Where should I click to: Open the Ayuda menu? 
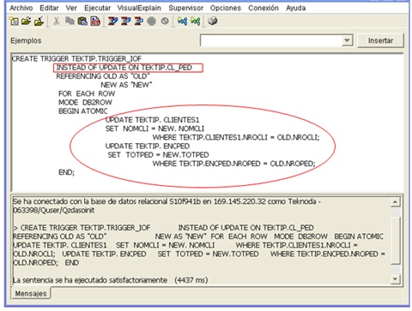pyautogui.click(x=296, y=8)
